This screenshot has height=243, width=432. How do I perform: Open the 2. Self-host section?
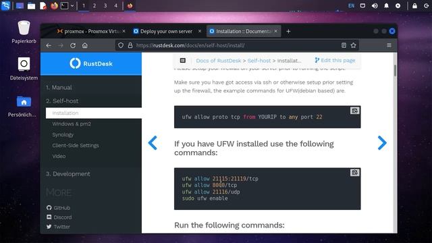click(x=62, y=101)
